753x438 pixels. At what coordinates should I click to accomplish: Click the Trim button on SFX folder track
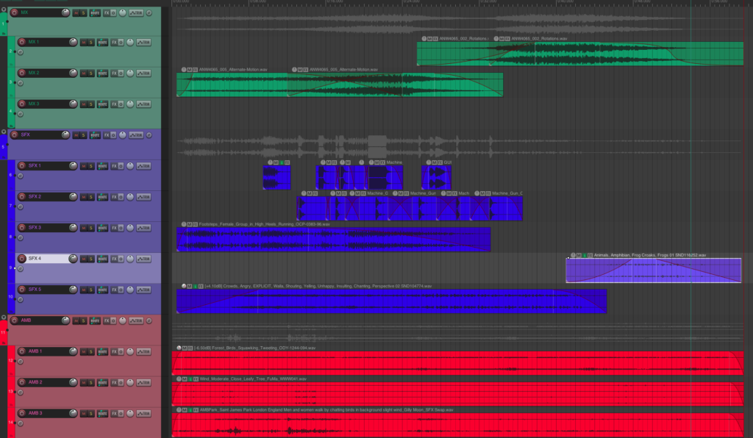click(x=136, y=135)
